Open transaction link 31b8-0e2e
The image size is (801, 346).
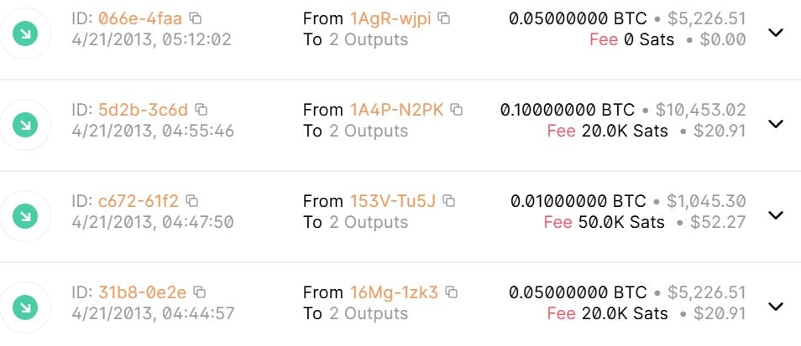(x=142, y=292)
